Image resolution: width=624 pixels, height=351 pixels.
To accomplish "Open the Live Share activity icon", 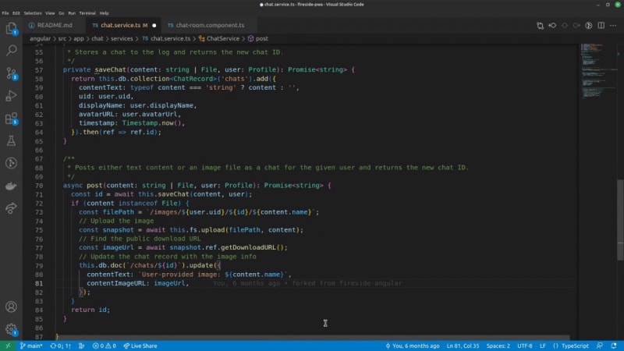I will coord(11,208).
